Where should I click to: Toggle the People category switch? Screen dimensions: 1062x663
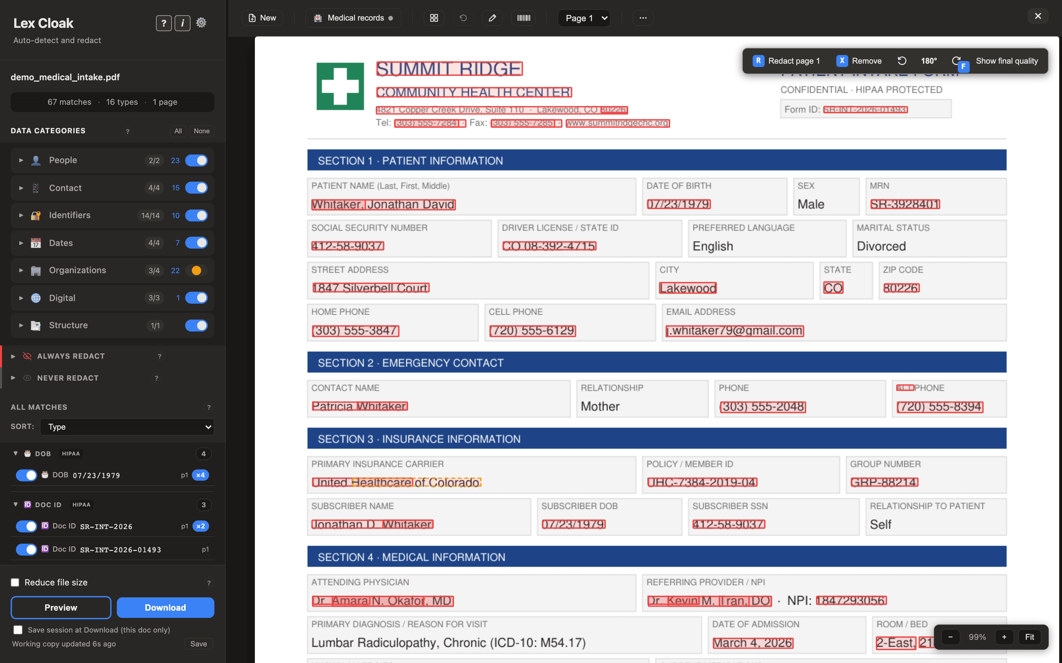point(196,160)
